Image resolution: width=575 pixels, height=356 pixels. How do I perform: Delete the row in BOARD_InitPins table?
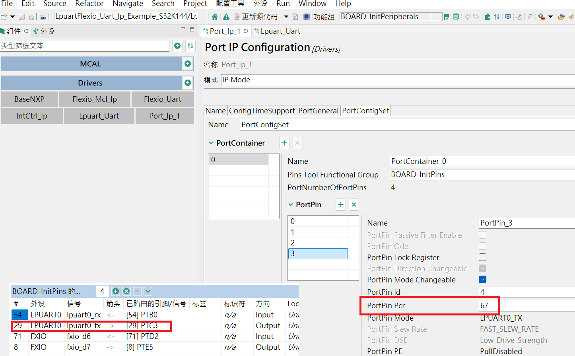point(126,291)
